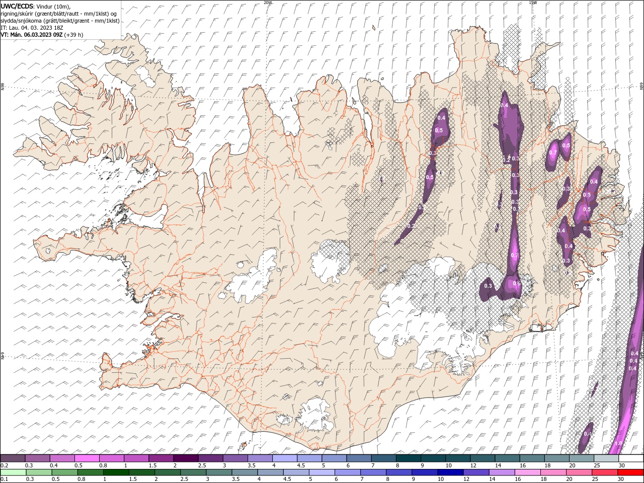Click the upper legend swatch between 0.2 and 0.3
This screenshot has height=483, width=644.
pyautogui.click(x=13, y=458)
